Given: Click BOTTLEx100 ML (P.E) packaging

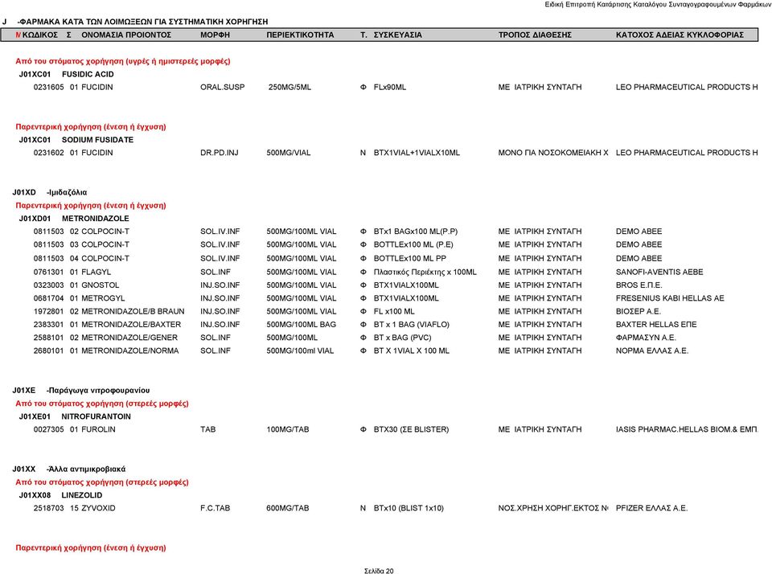Looking at the screenshot, I should pyautogui.click(x=413, y=244).
